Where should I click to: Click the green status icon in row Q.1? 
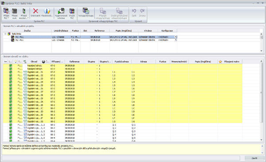(11, 125)
